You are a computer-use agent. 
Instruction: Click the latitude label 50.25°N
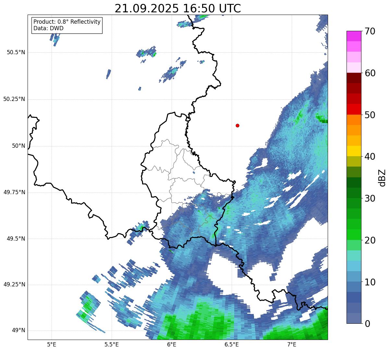click(14, 99)
